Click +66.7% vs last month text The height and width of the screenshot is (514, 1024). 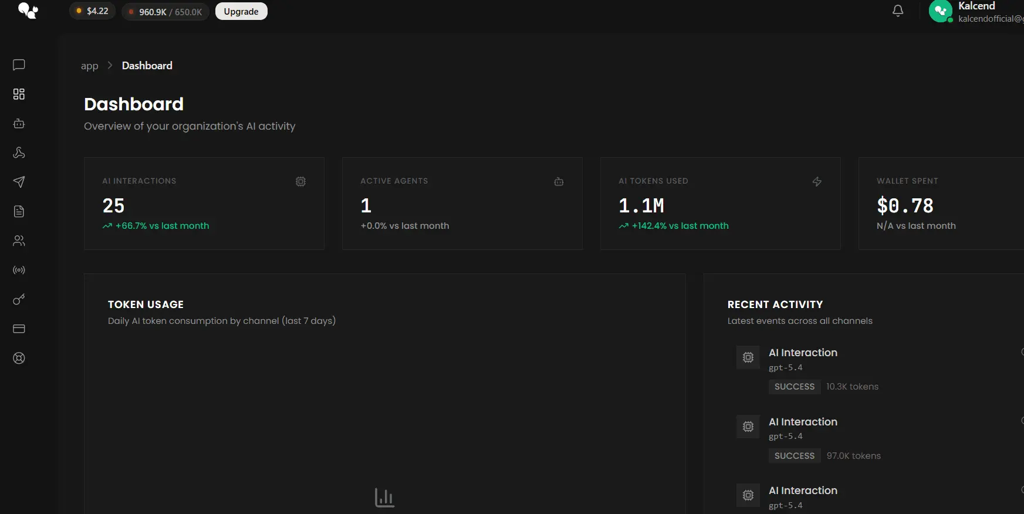[x=162, y=226]
